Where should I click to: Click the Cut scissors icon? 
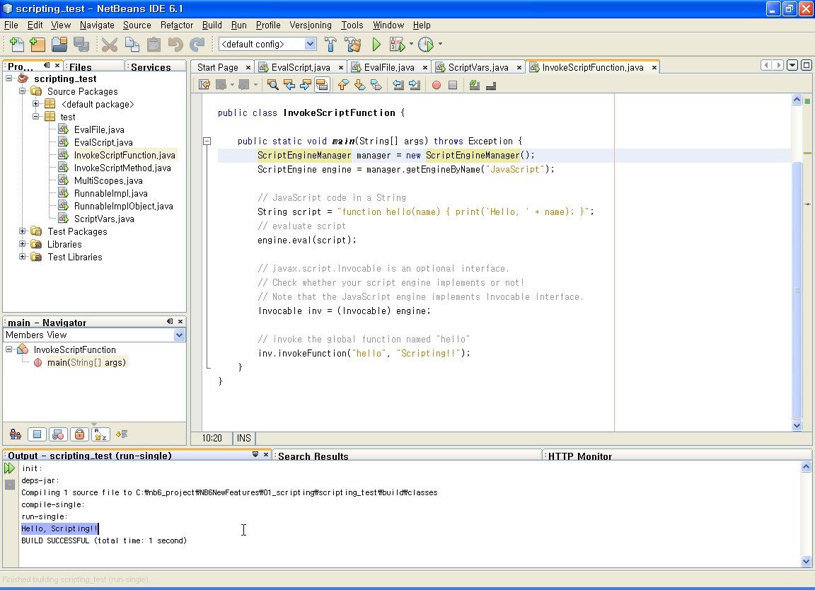109,44
